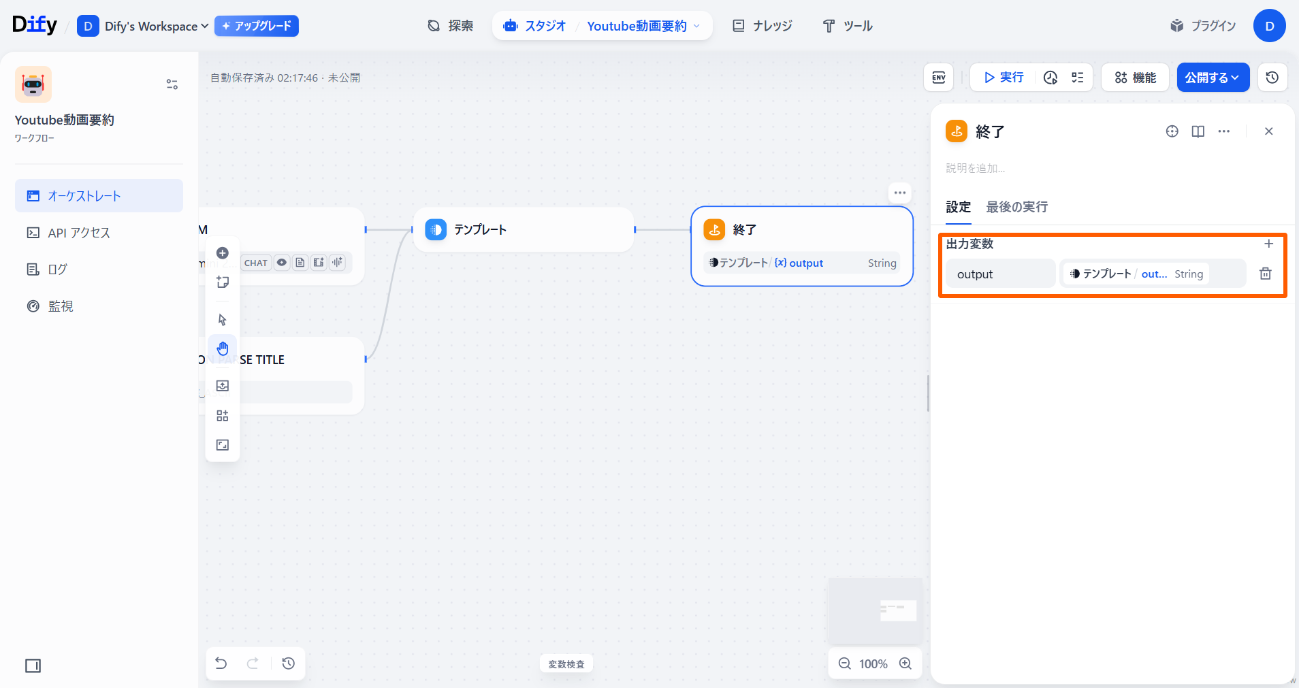Delete the output variable with trash icon

click(1265, 274)
